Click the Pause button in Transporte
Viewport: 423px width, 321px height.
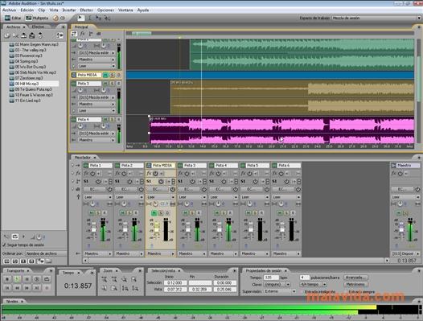click(27, 279)
